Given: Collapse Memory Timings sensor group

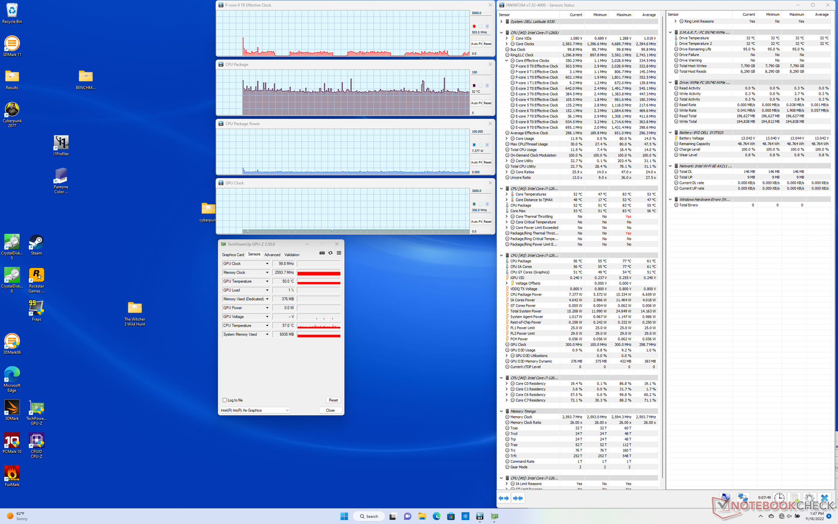Looking at the screenshot, I should (x=501, y=411).
